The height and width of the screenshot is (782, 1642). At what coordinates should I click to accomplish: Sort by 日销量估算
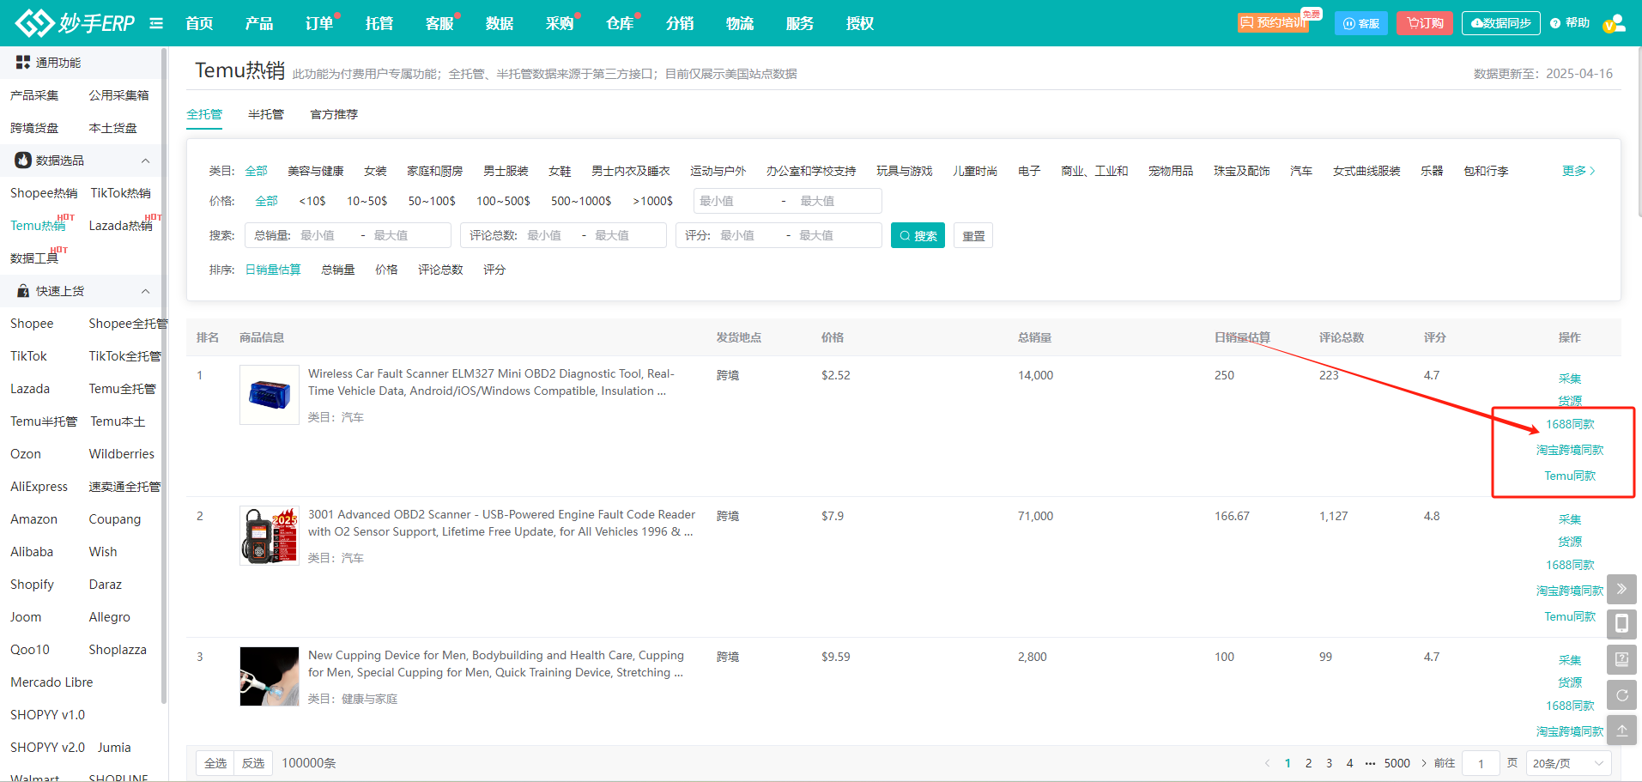[273, 270]
